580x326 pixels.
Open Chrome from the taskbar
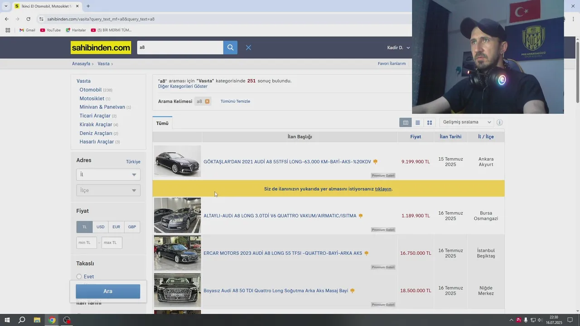click(x=52, y=320)
